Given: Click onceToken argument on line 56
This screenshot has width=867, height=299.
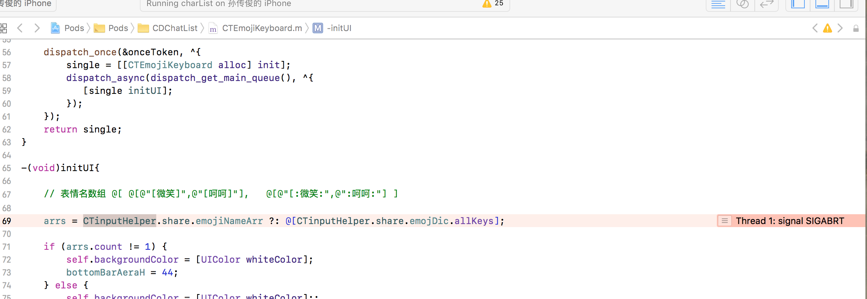Looking at the screenshot, I should pos(153,52).
